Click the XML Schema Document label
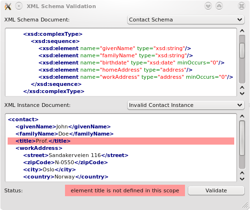Viewport: 250px width, 210px height. (x=37, y=20)
